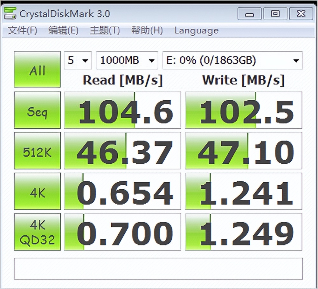Select the 4K QD32 write result 1.249
The height and width of the screenshot is (289, 318).
(x=244, y=232)
